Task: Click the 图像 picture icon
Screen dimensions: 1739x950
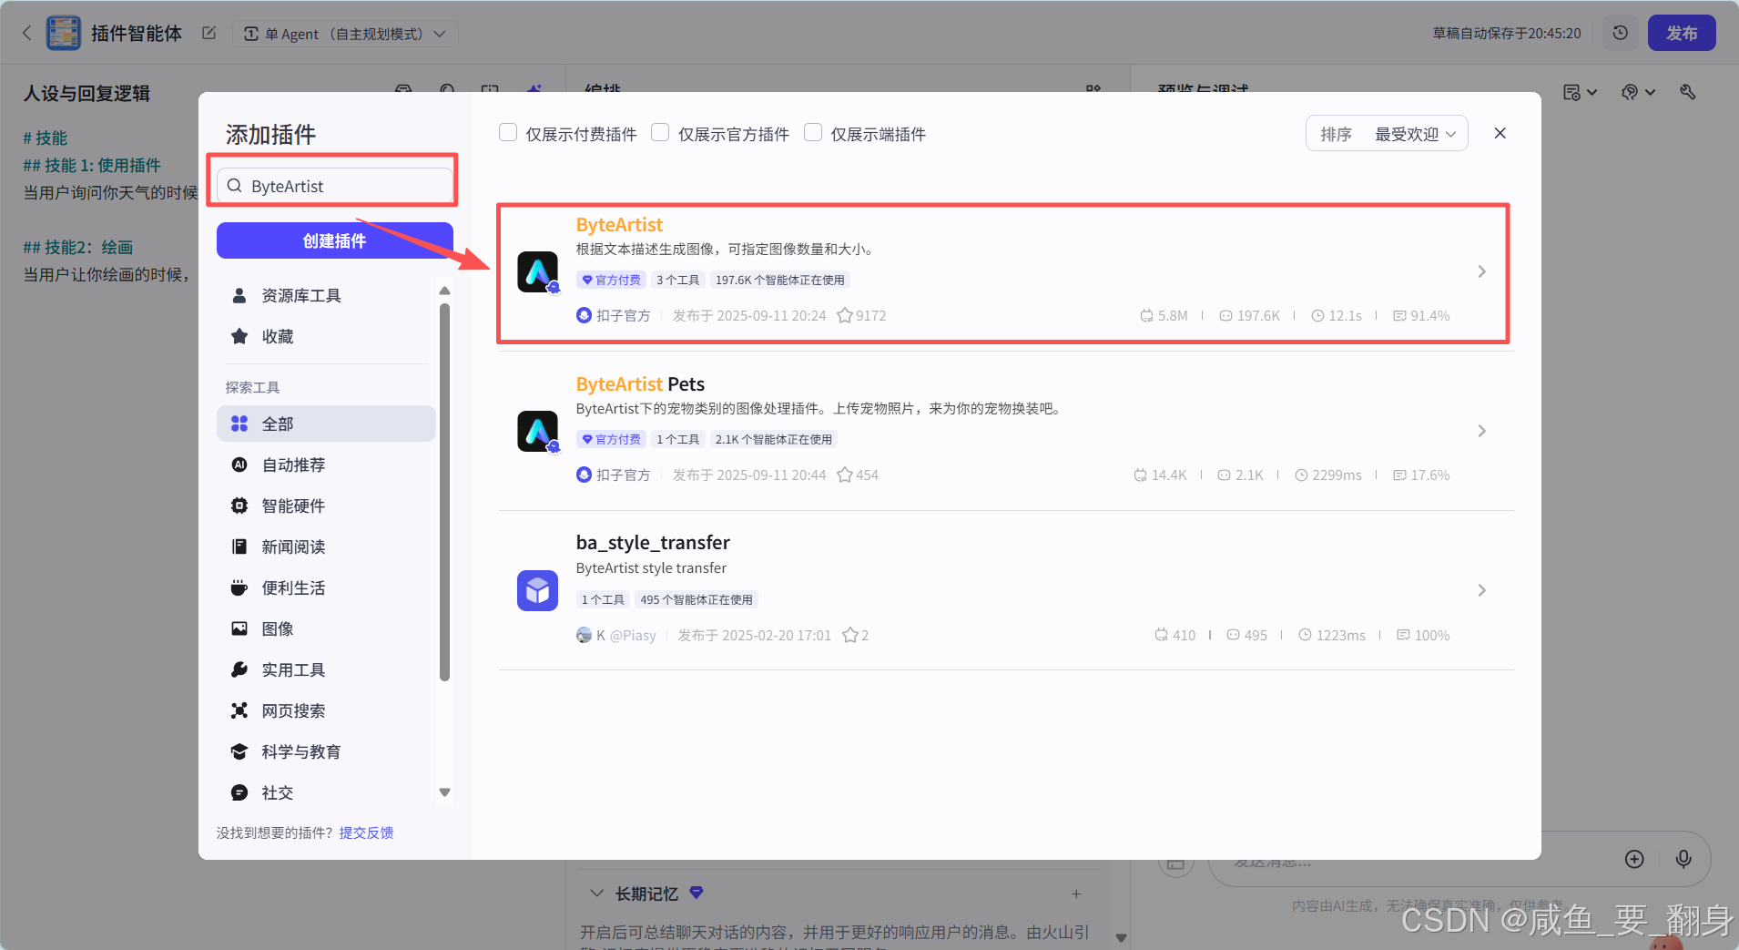Action: (239, 628)
